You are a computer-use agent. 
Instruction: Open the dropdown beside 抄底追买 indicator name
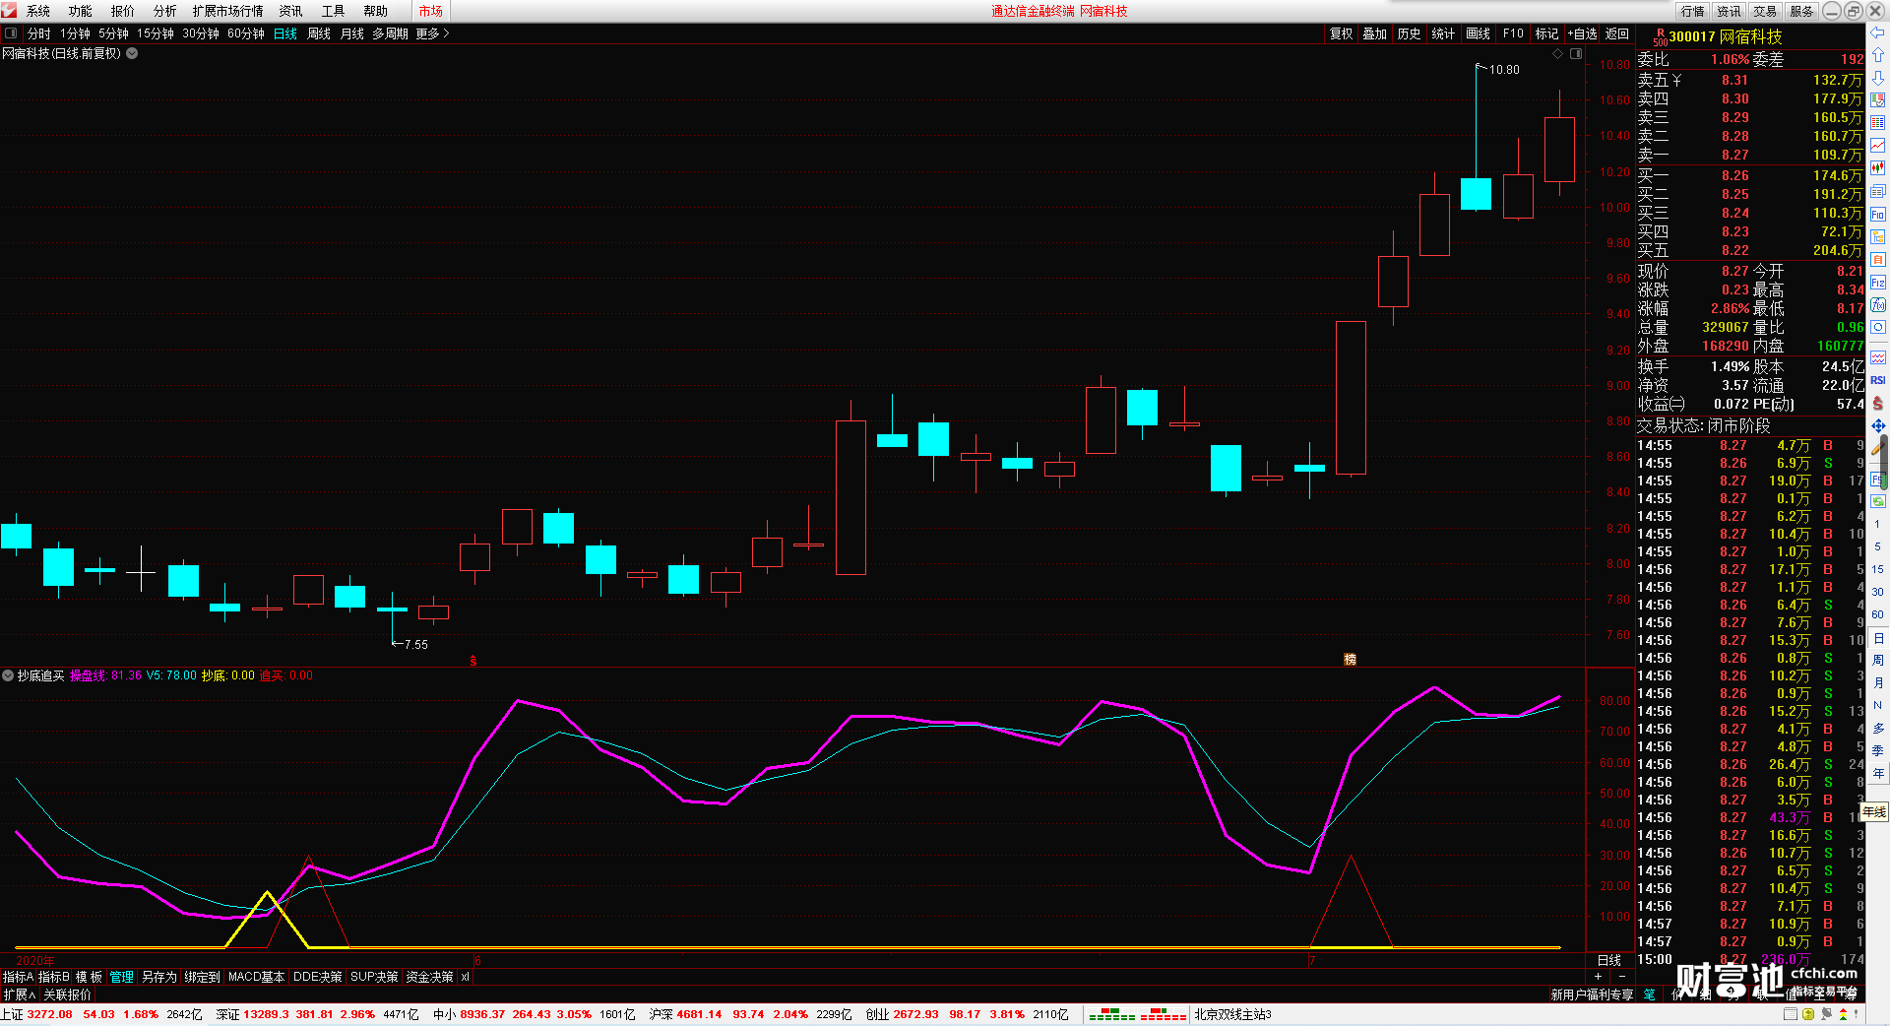pyautogui.click(x=8, y=675)
